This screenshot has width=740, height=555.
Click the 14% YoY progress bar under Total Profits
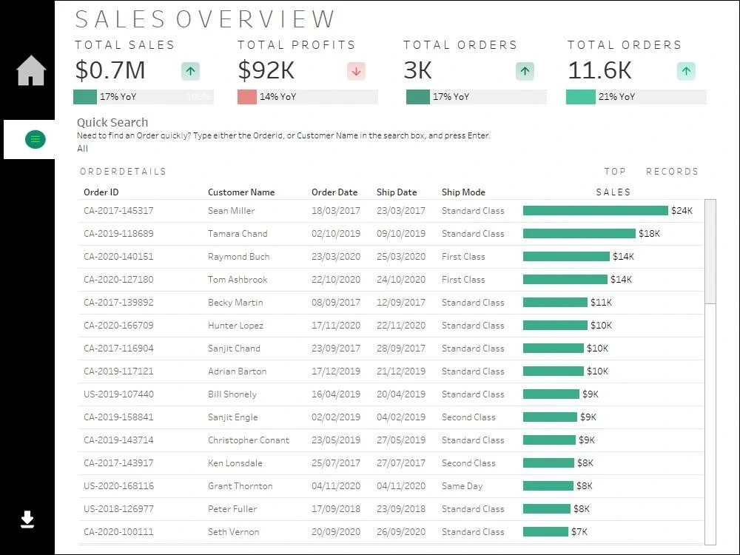click(307, 96)
